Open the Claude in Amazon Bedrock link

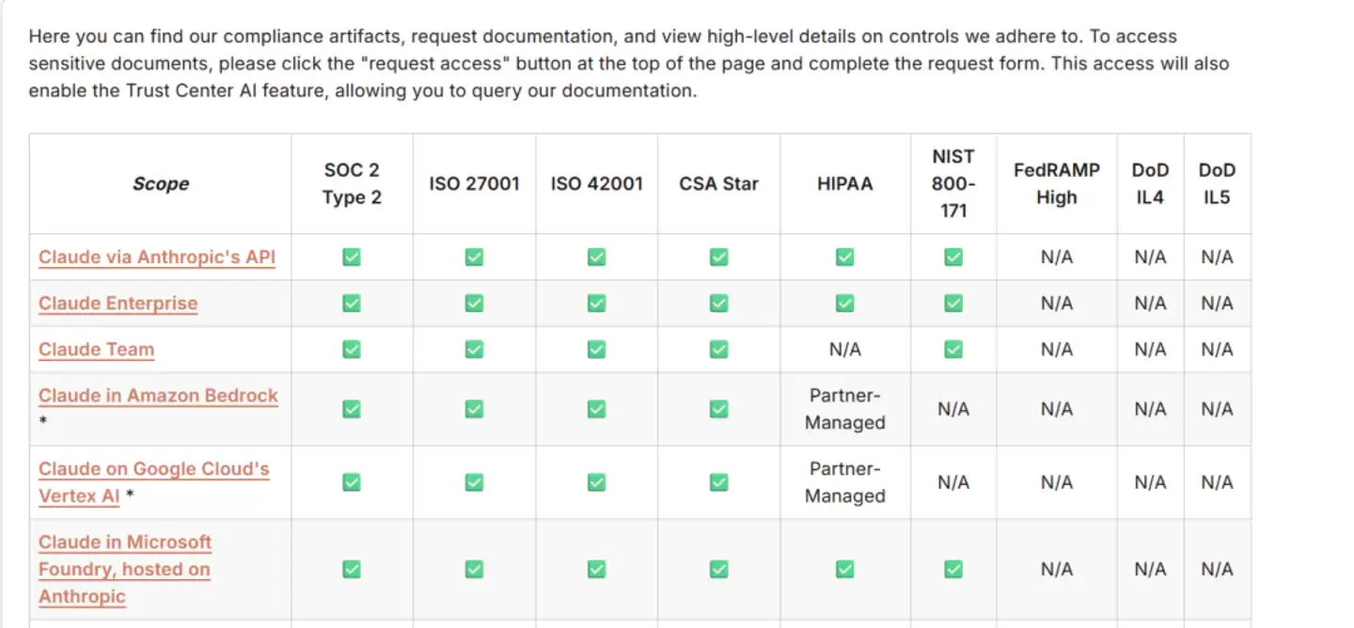(158, 395)
